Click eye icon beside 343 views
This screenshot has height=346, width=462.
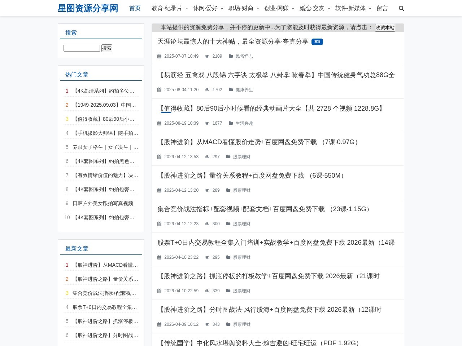(207, 324)
